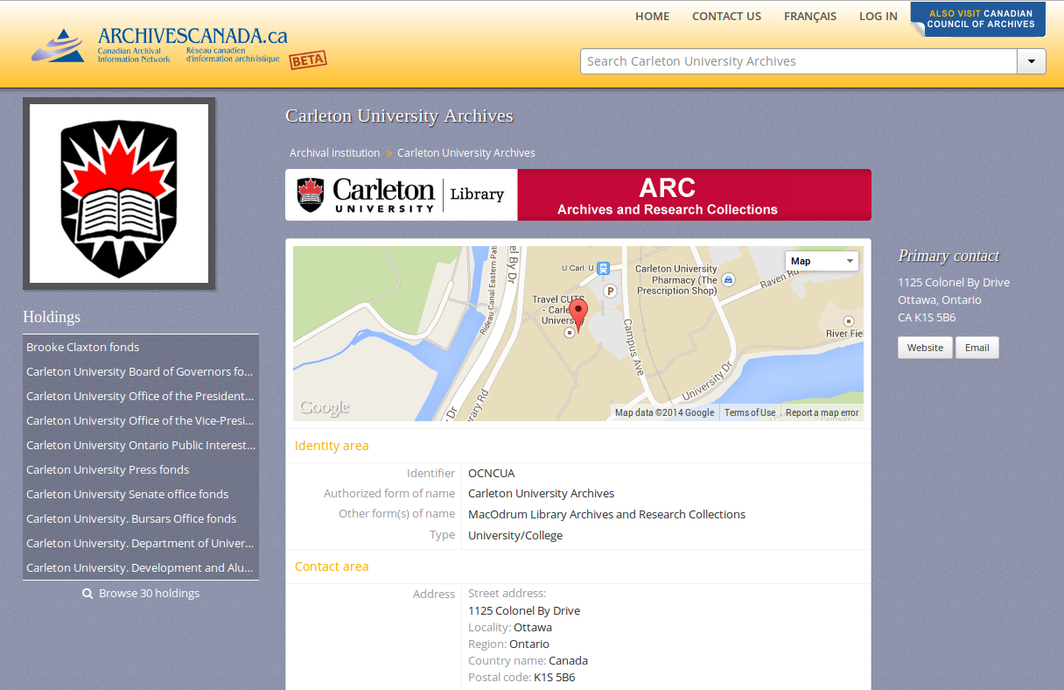Navigate to the HOME menu item
1064x690 pixels.
(652, 16)
